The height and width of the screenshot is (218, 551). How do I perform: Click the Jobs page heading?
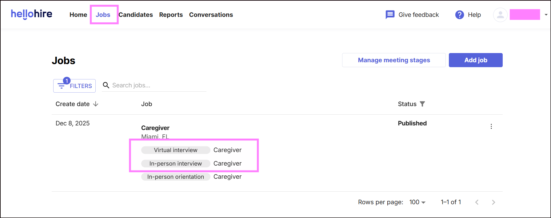point(63,60)
